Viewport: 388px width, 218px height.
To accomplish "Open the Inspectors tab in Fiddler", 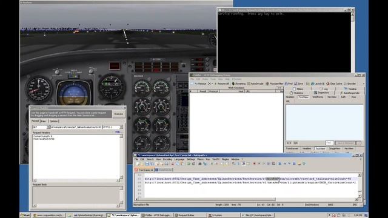I will [x=321, y=93].
